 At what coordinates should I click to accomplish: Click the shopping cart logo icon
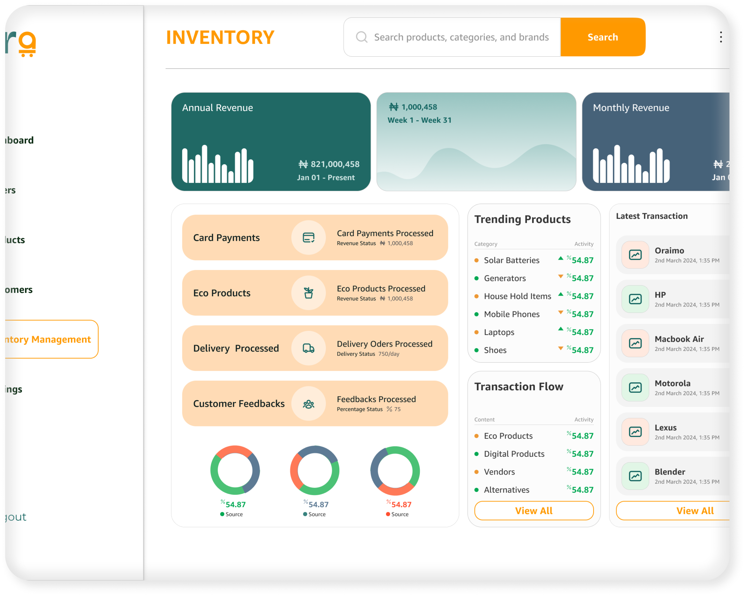coord(27,44)
